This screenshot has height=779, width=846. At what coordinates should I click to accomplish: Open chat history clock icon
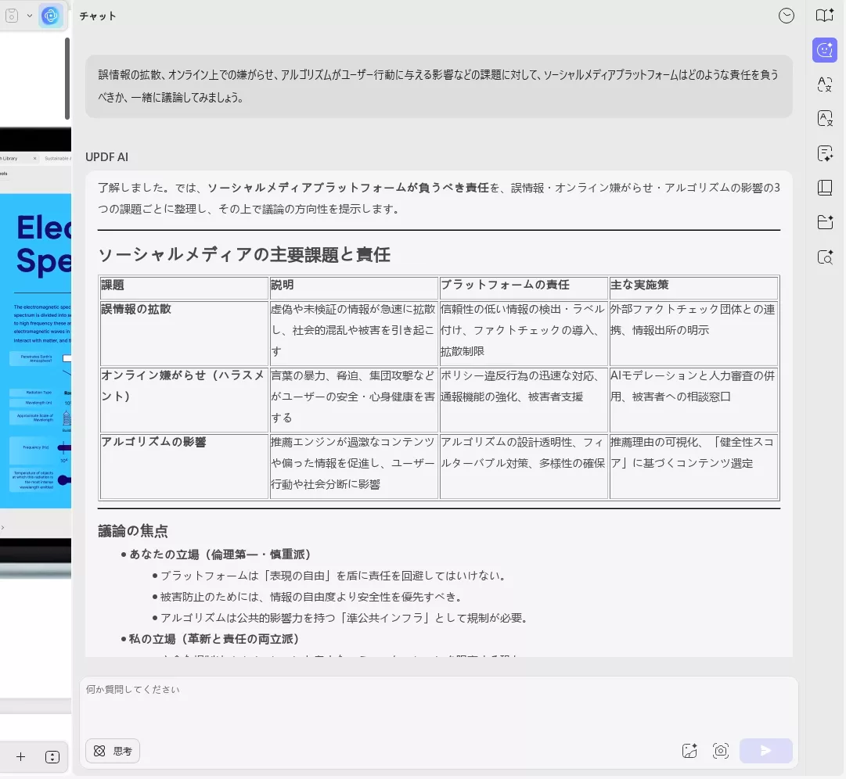[786, 16]
